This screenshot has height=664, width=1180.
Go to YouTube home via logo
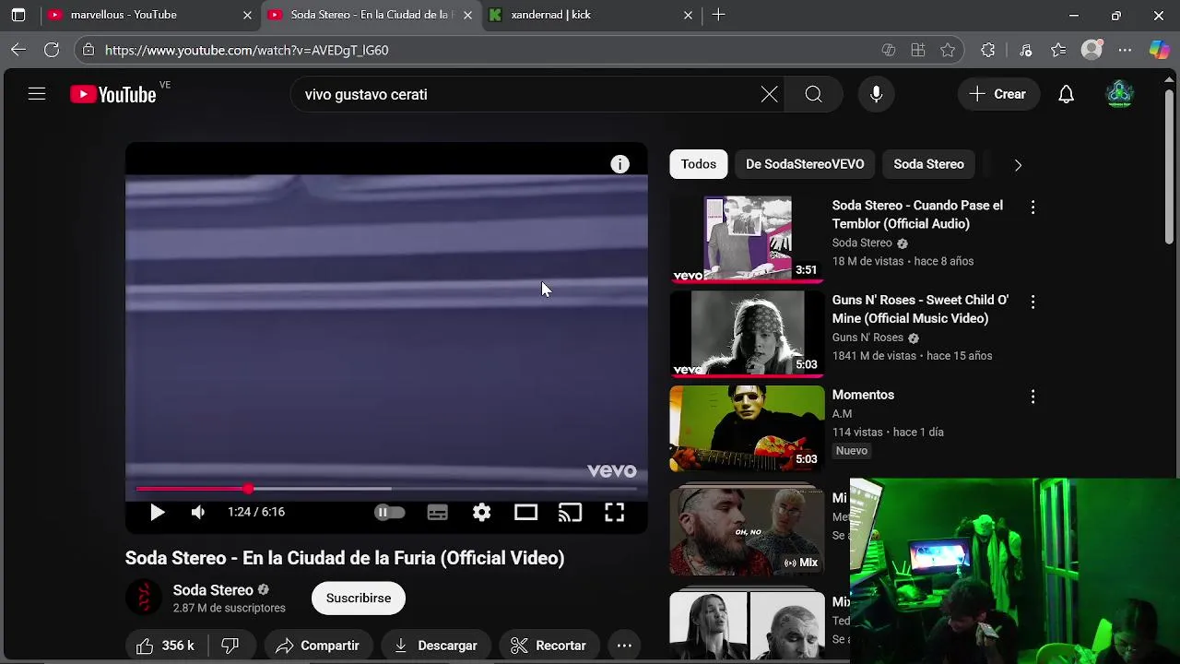click(113, 94)
